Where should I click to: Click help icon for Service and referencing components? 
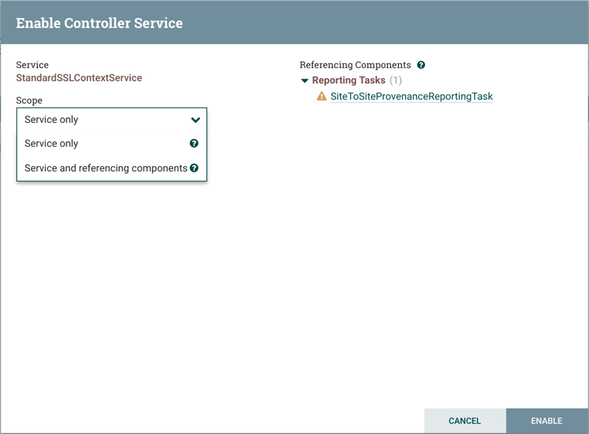(194, 168)
